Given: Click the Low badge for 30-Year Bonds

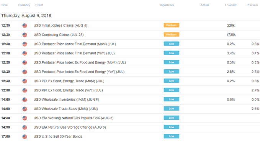Looking at the screenshot, I should (x=172, y=136).
